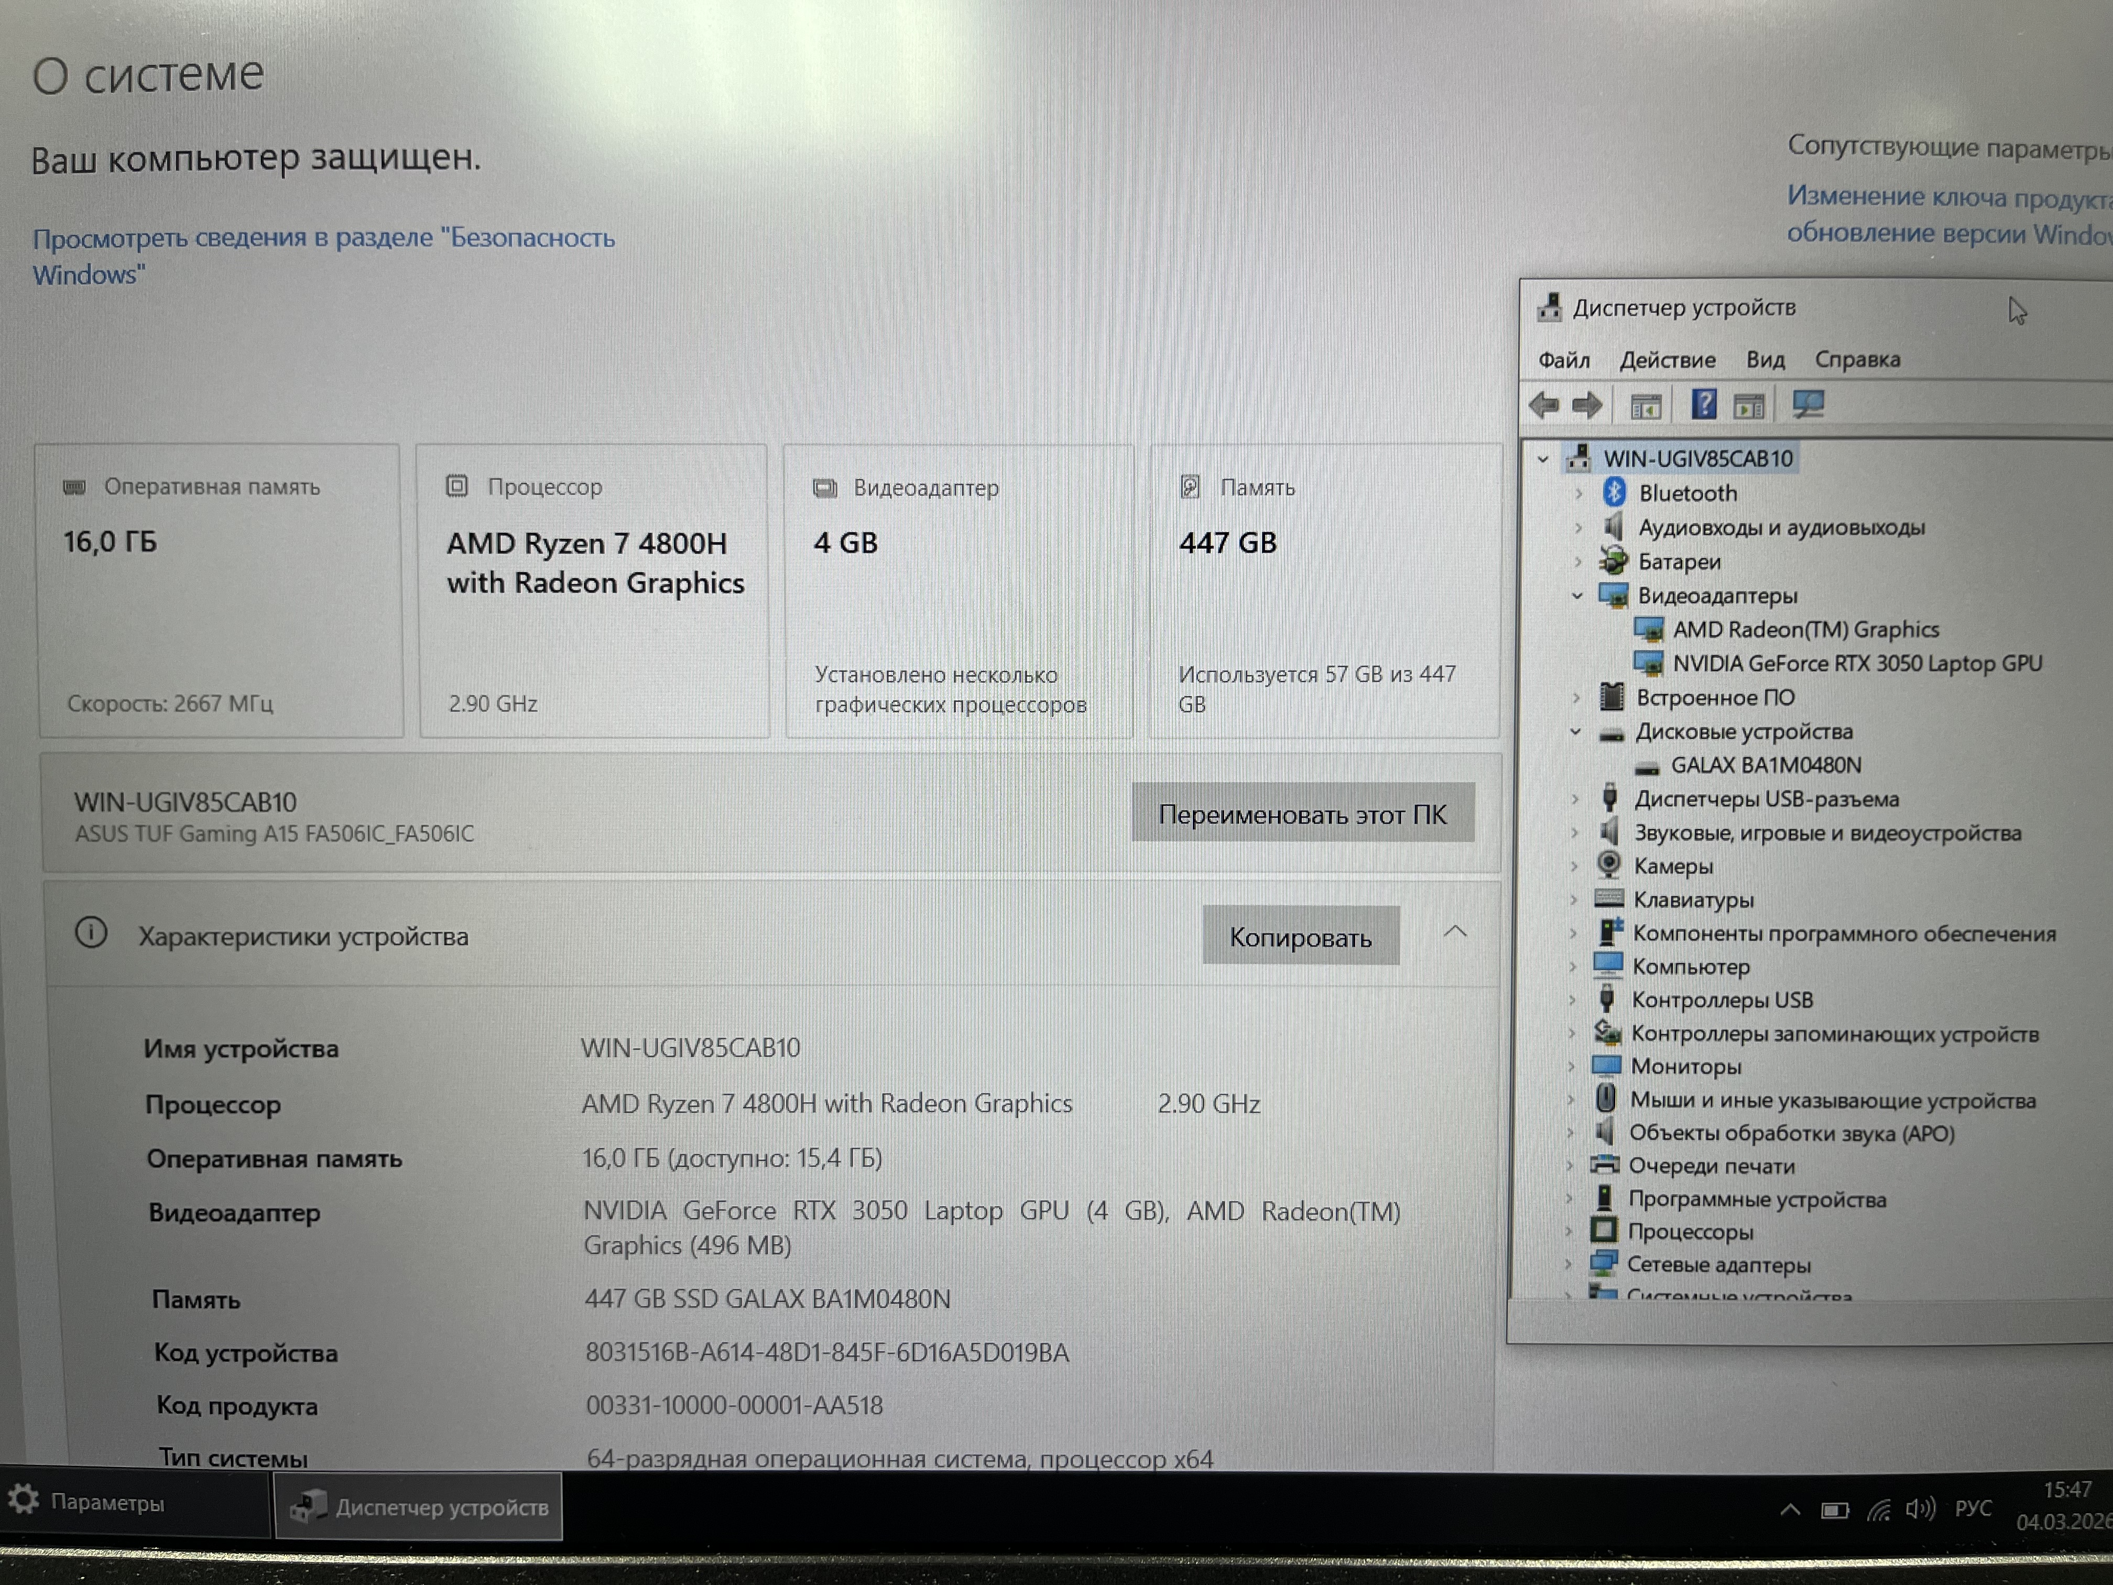Click the Forward arrow in Device Manager toolbar
2113x1585 pixels.
[1587, 405]
